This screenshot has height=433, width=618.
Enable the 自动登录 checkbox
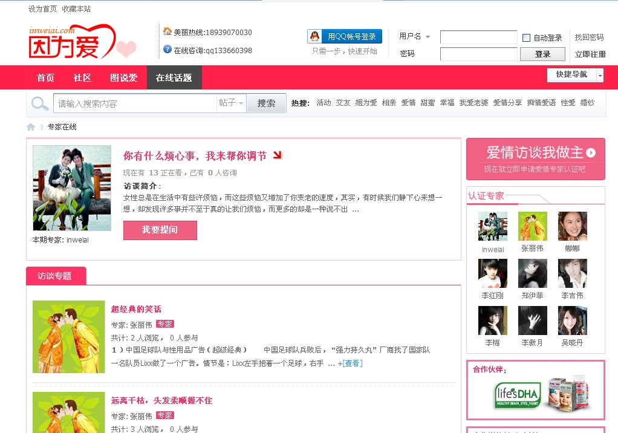526,38
